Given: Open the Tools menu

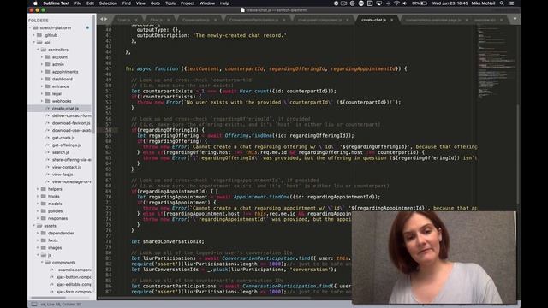Looking at the screenshot, I should 170,3.
